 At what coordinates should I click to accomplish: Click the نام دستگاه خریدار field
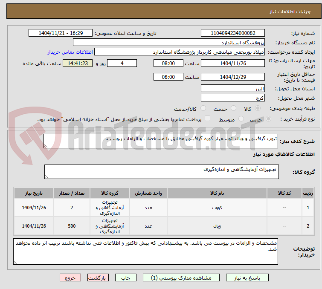click(x=169, y=43)
